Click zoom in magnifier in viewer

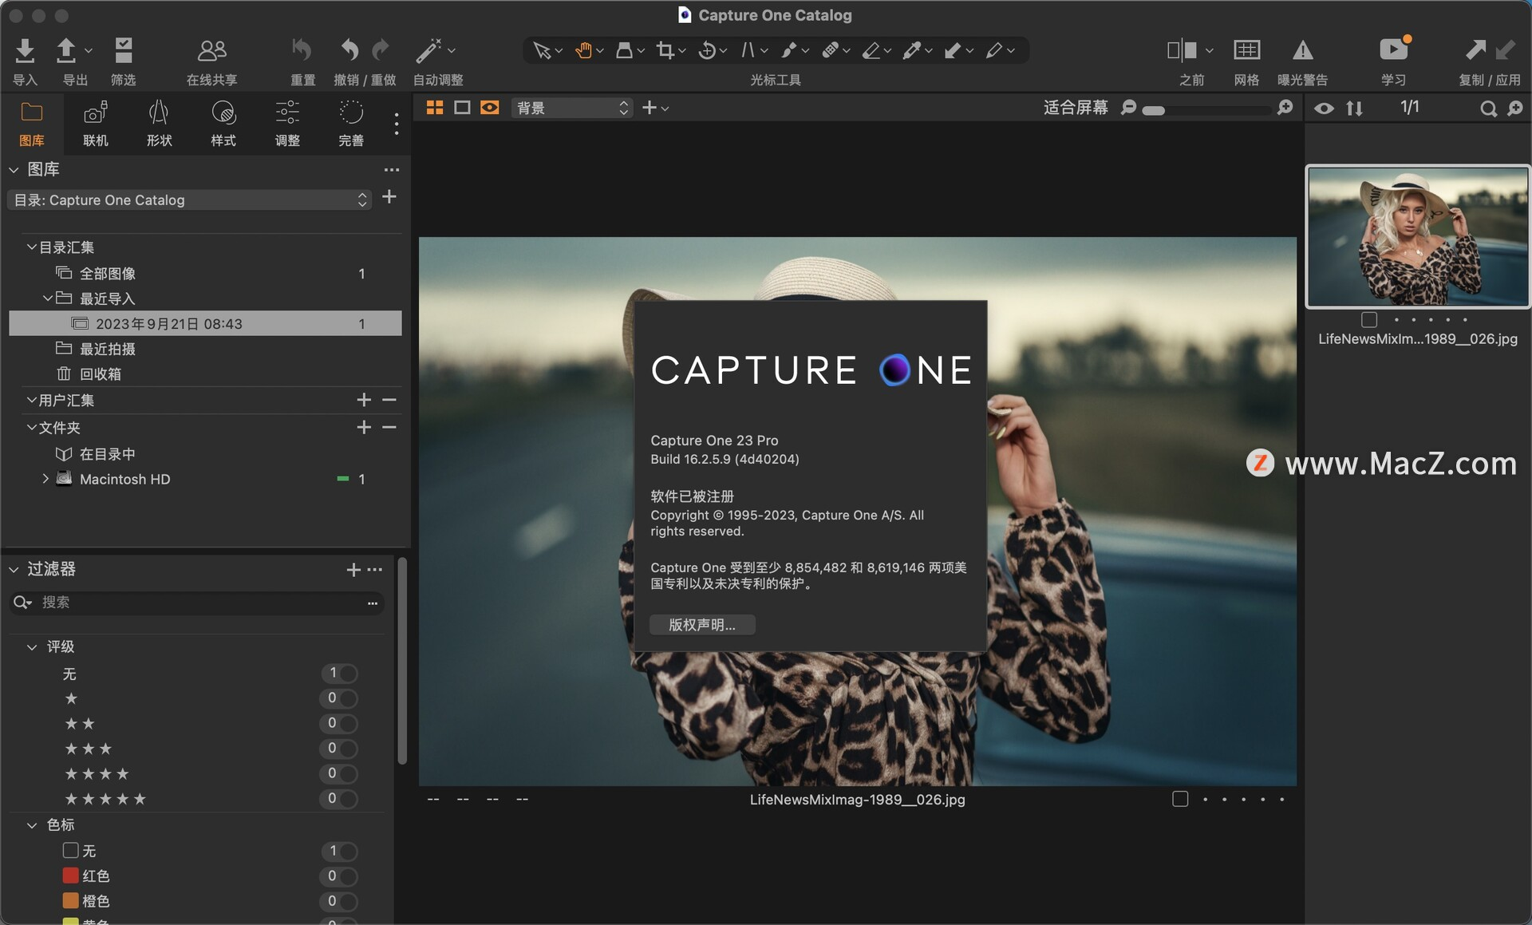point(1285,107)
